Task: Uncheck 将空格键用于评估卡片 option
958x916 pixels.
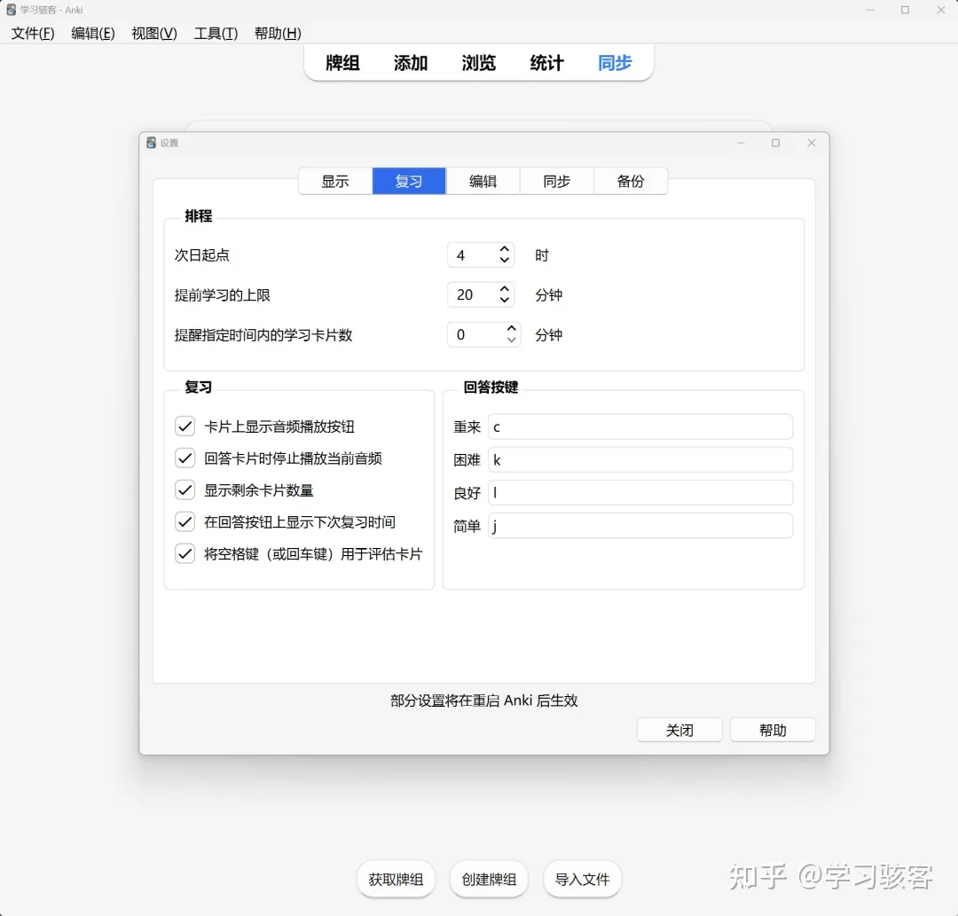Action: click(185, 554)
